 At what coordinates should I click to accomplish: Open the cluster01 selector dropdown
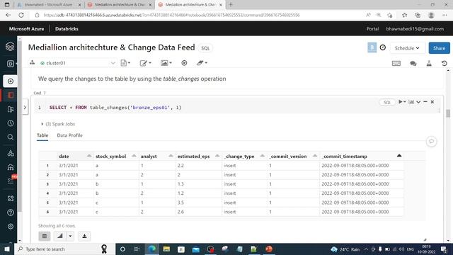tap(77, 63)
